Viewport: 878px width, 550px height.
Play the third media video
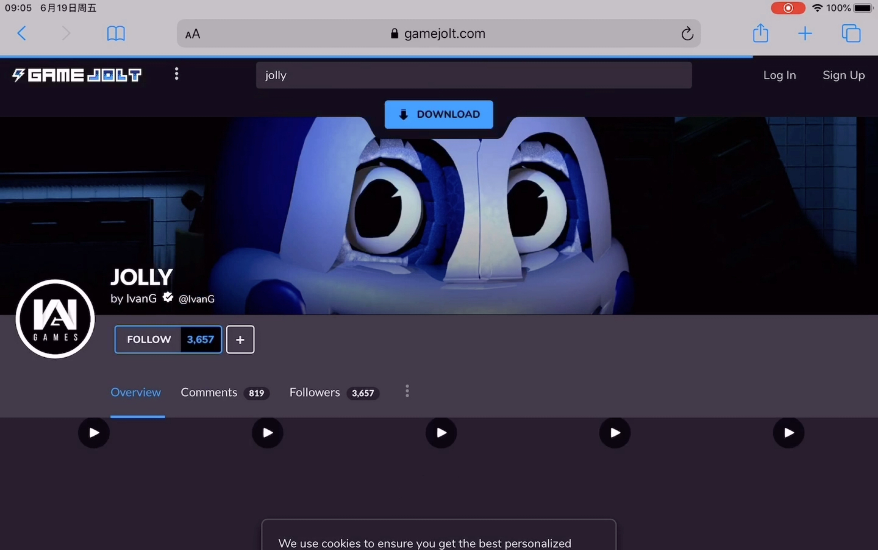441,433
